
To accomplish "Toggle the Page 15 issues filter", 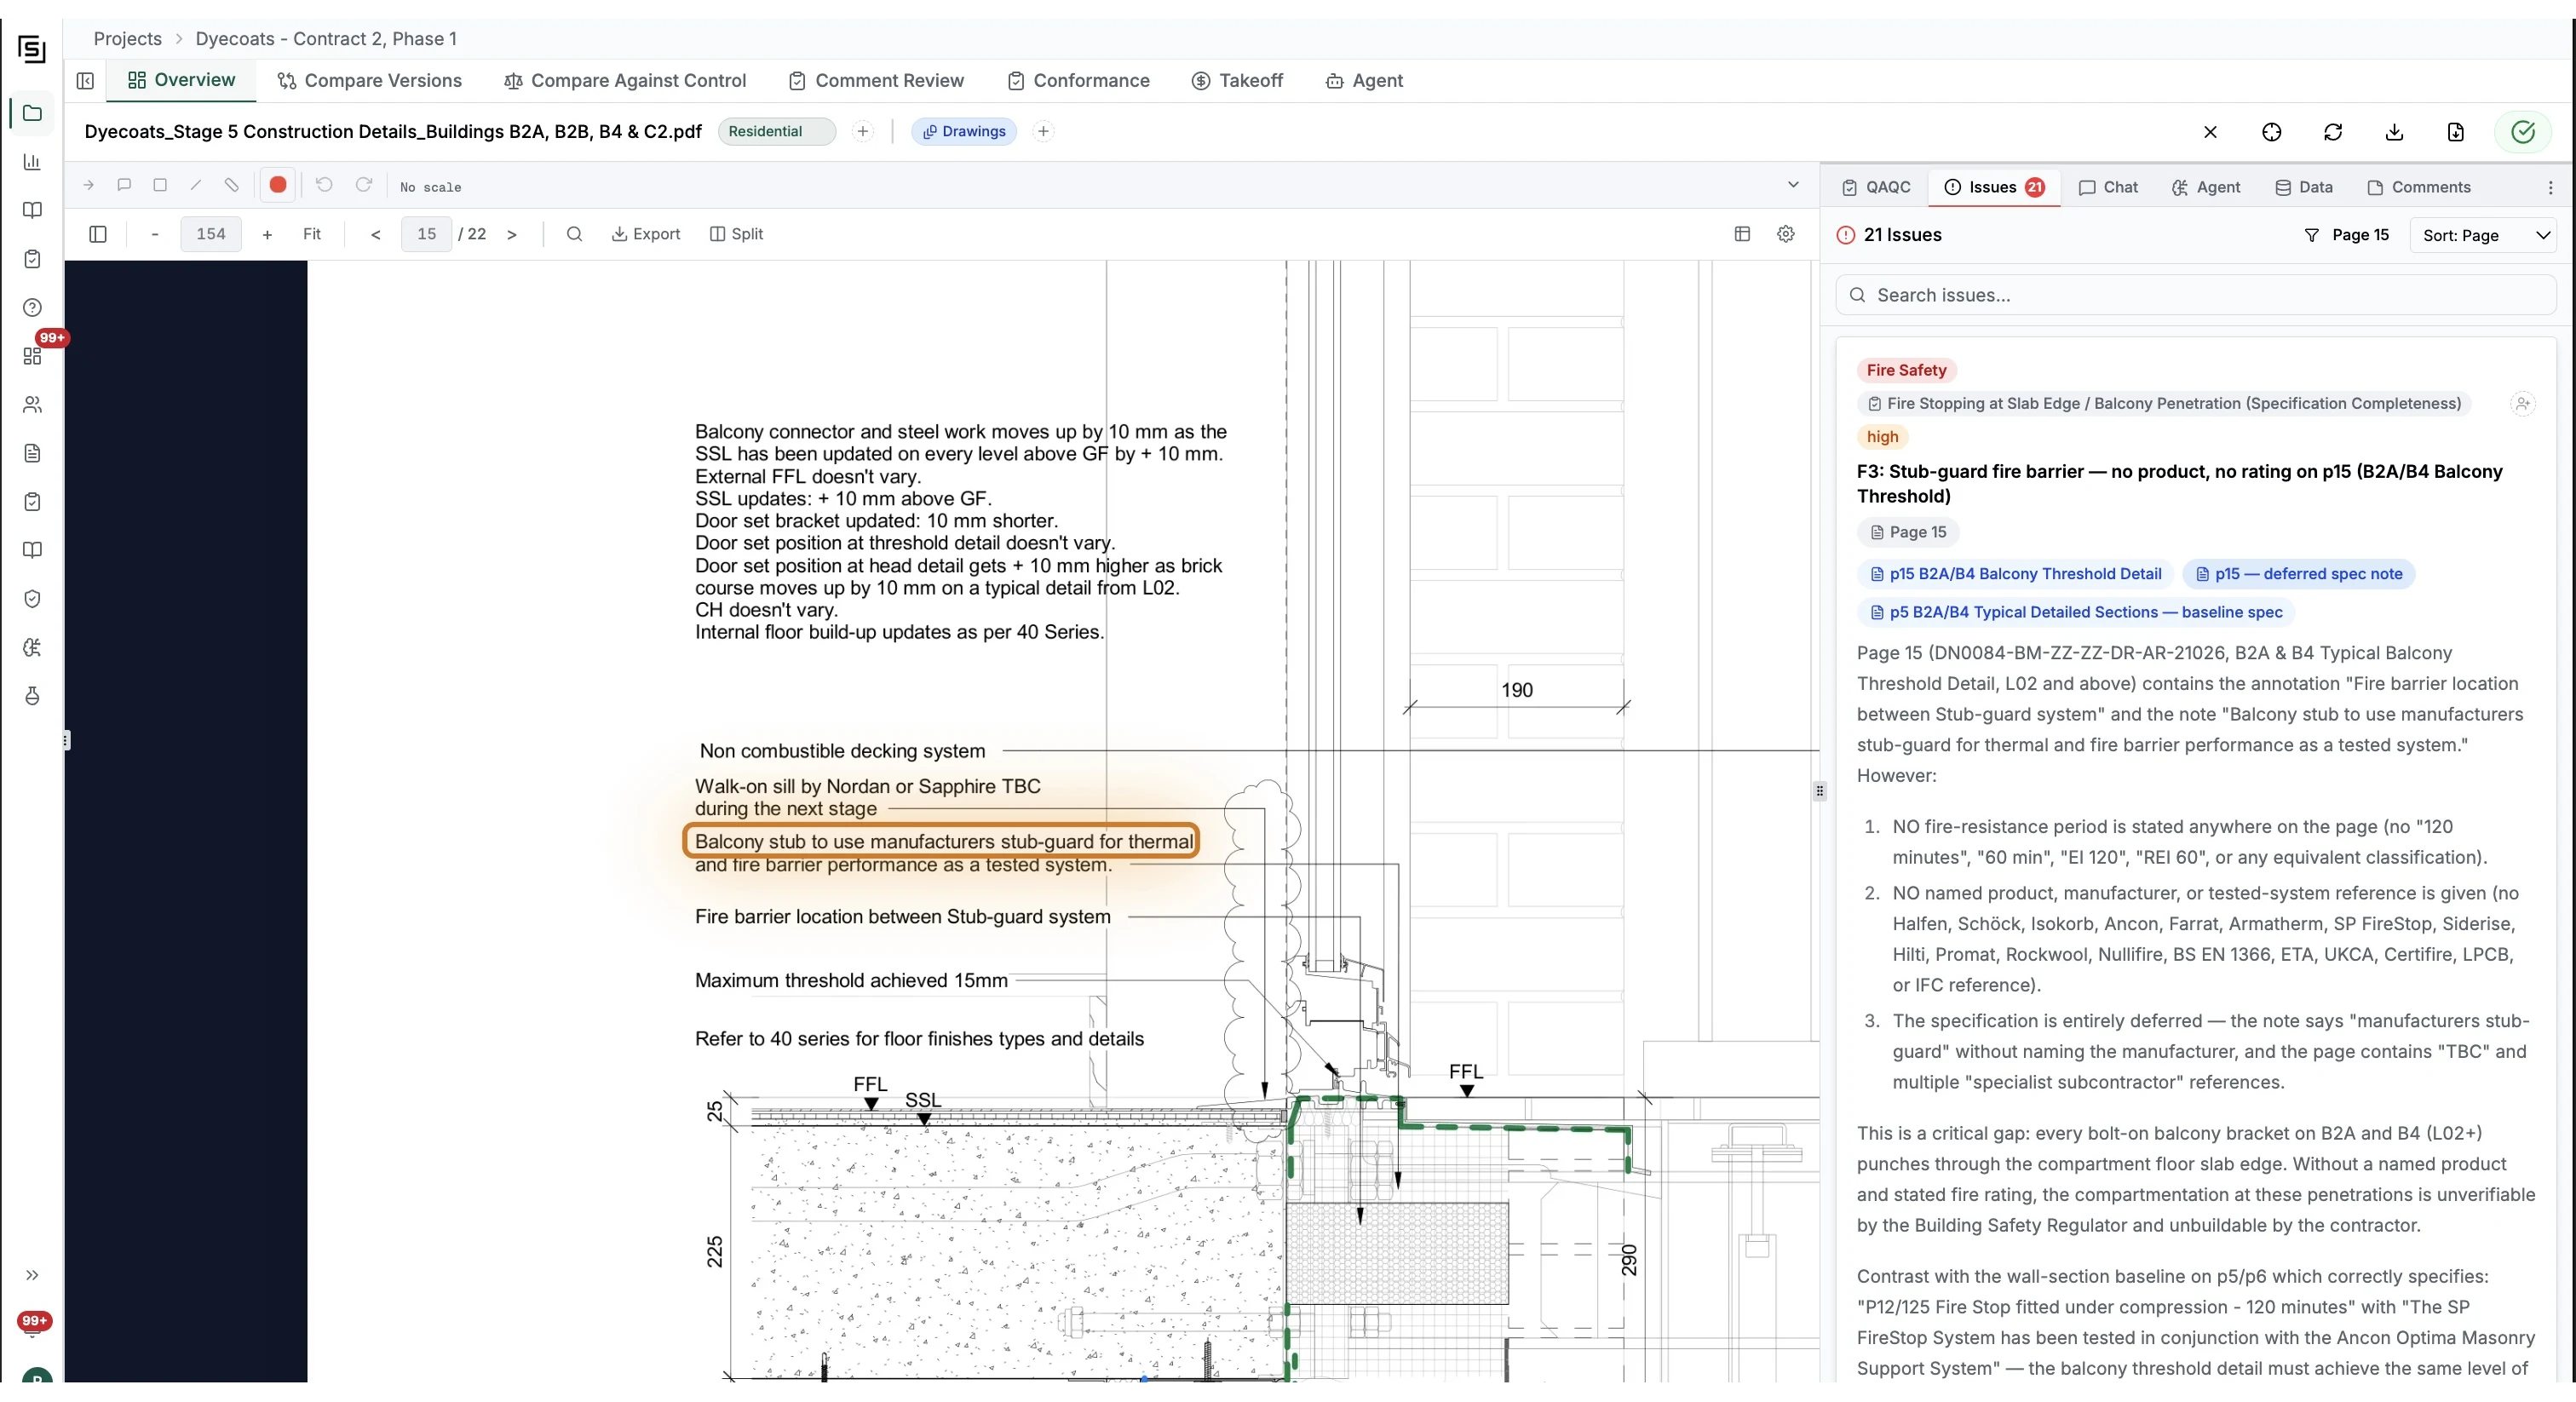I will pyautogui.click(x=2346, y=235).
